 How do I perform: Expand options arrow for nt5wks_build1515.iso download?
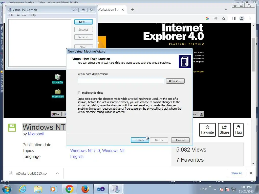57,173
